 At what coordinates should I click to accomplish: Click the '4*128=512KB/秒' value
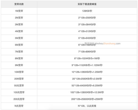[x=87, y=31]
